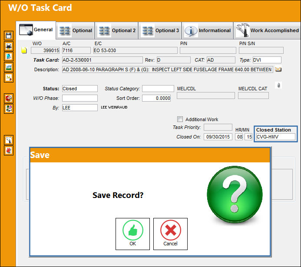Viewport: 301px width, 267px height.
Task: Open the yellow note icon beside W/O
Action: pos(24,50)
